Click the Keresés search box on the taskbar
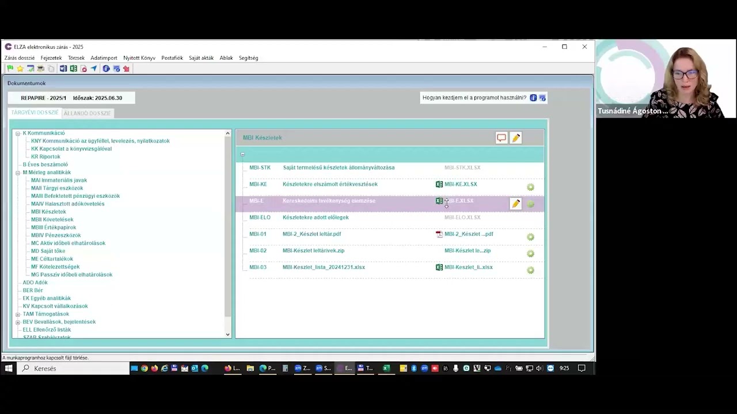The width and height of the screenshot is (737, 414). click(74, 368)
